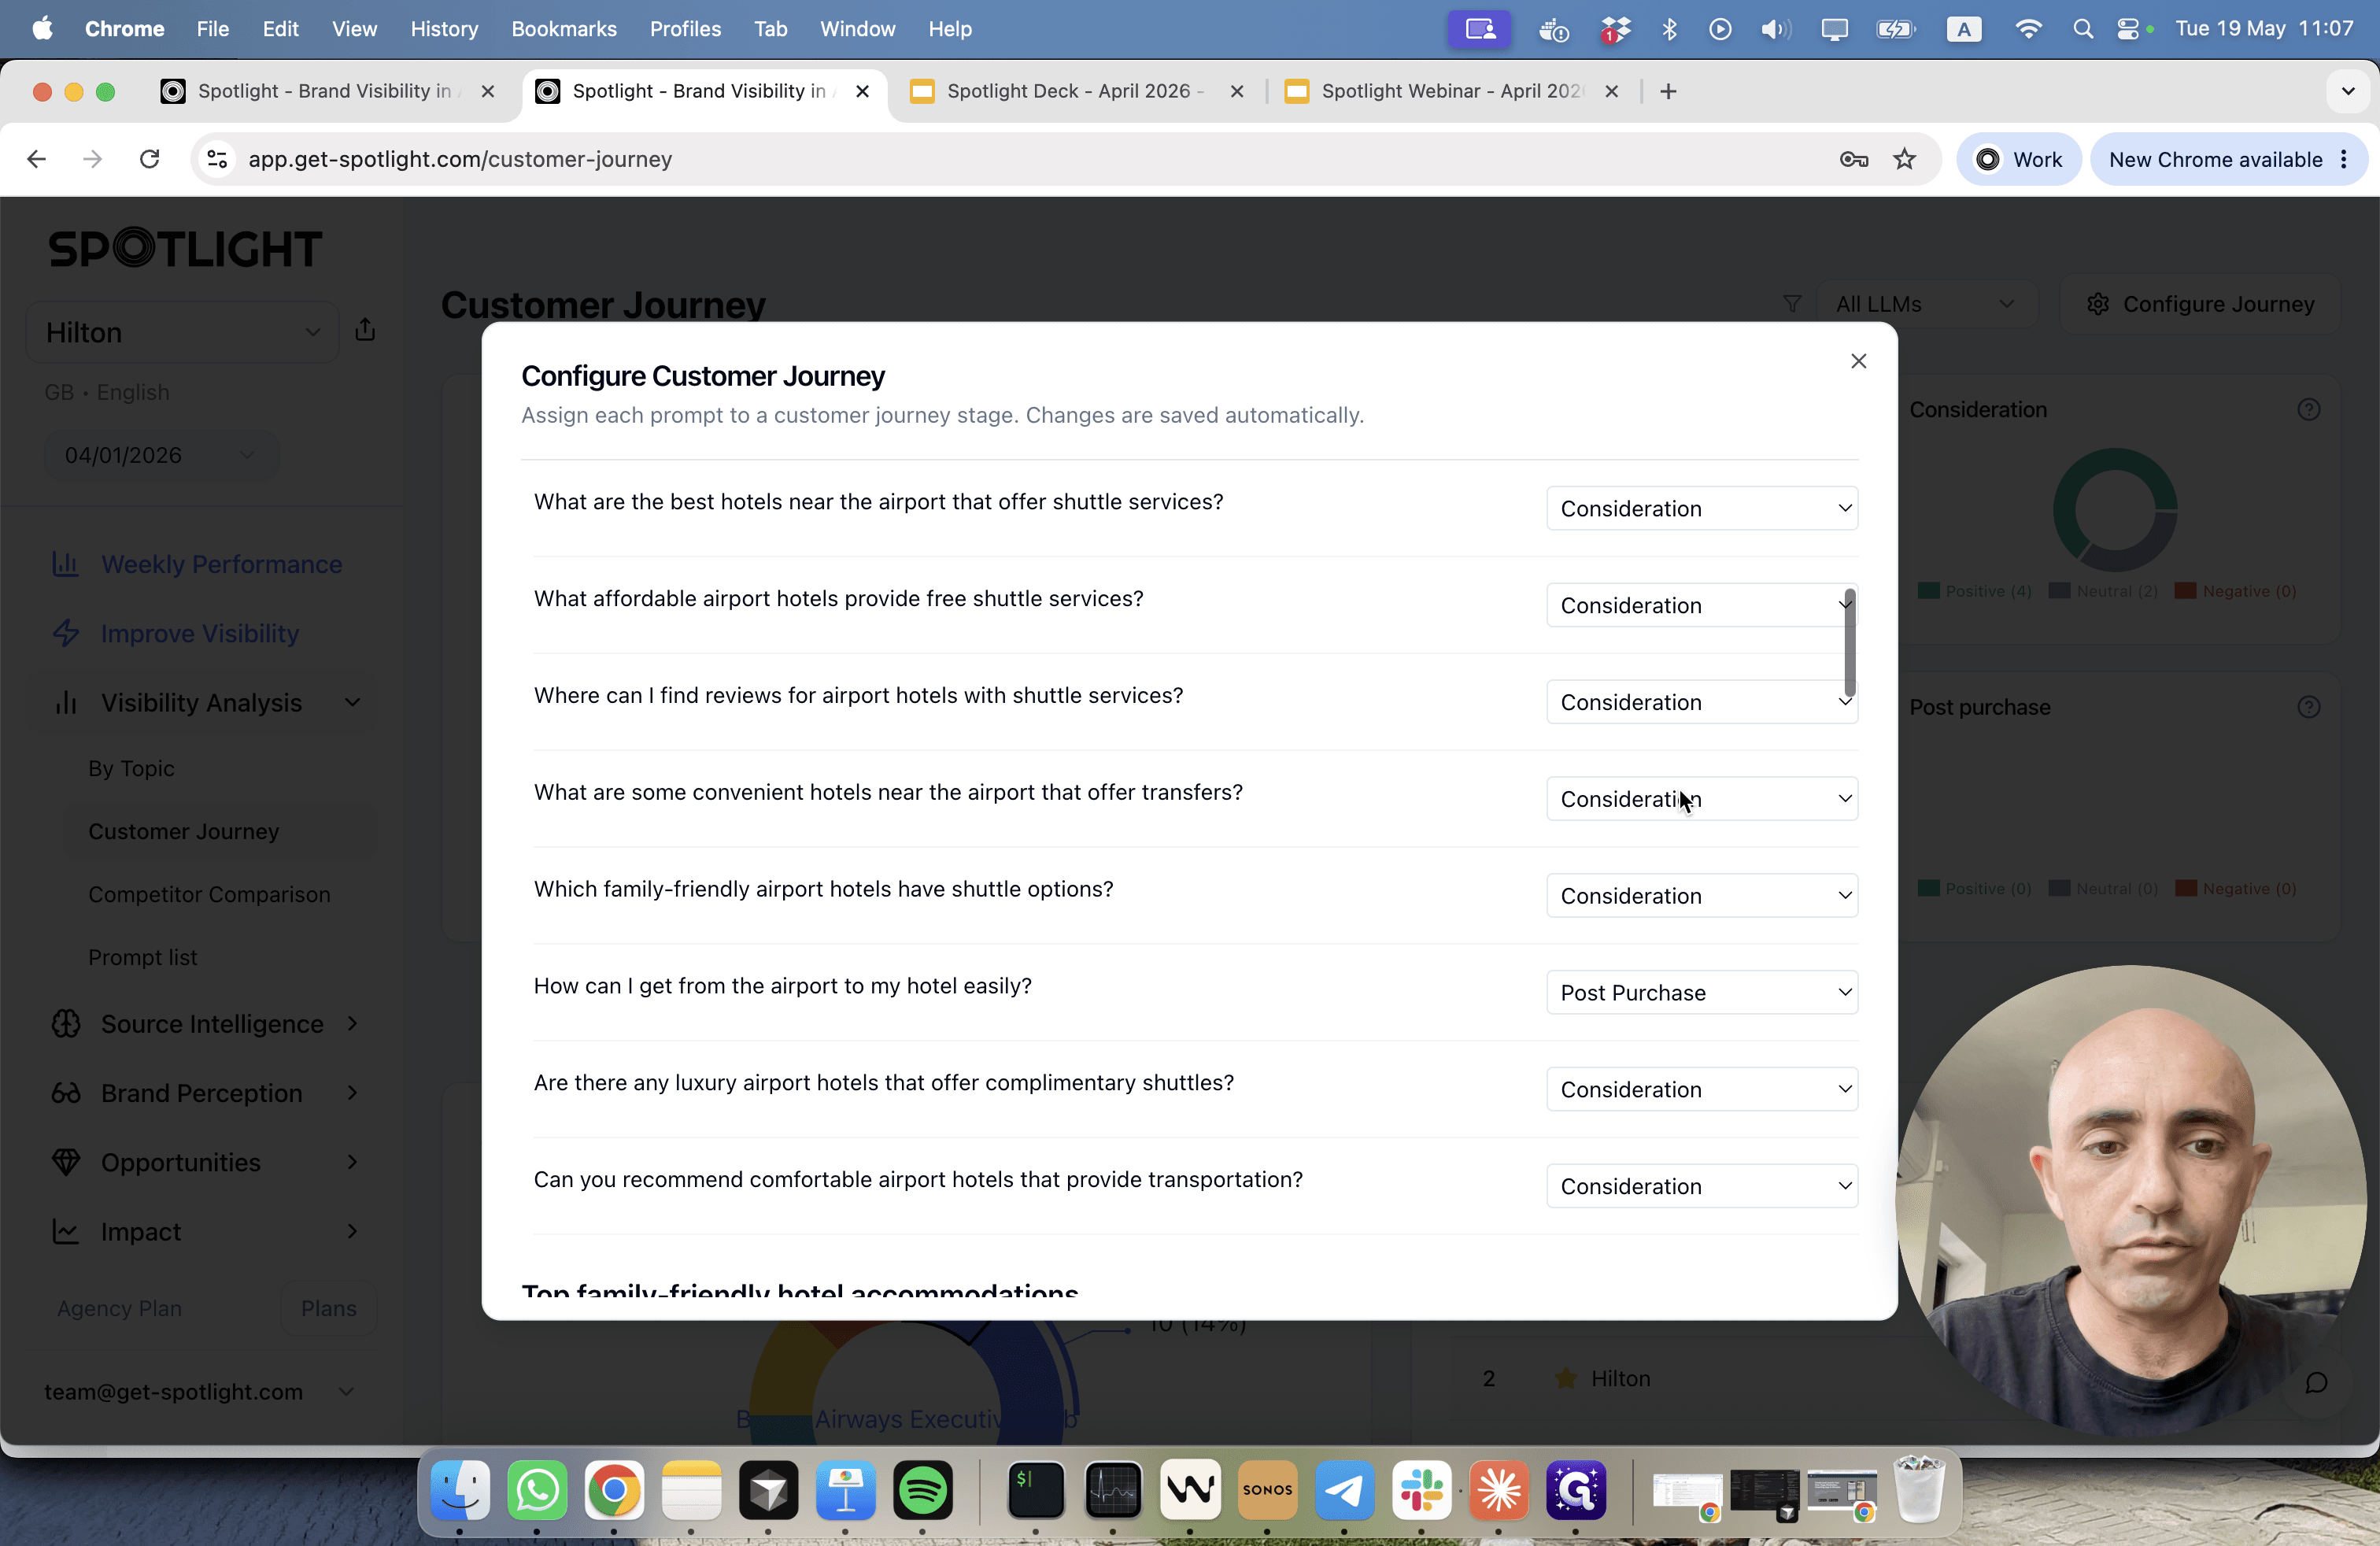Open Finder from the Dock
This screenshot has width=2380, height=1546.
coord(460,1490)
